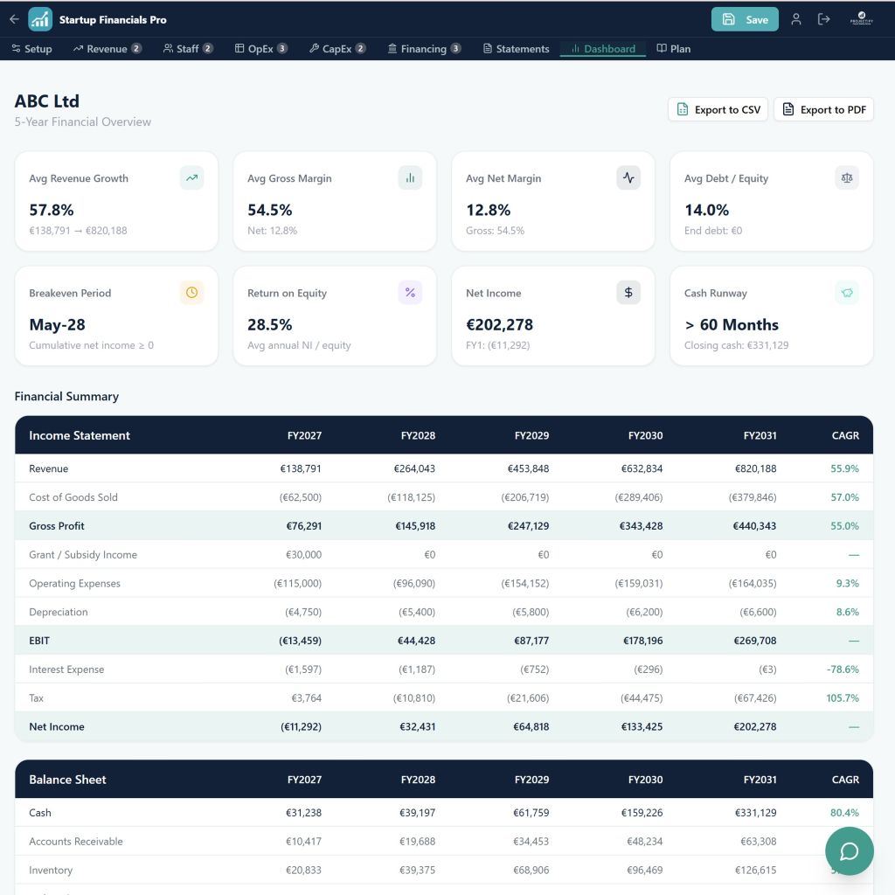Viewport: 895px width, 895px height.
Task: Open the Setup tab
Action: (32, 49)
